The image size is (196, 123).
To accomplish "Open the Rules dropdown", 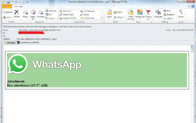I will 118,12.
